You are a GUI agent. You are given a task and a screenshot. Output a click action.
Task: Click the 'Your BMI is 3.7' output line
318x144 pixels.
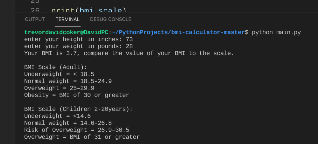pyautogui.click(x=129, y=53)
